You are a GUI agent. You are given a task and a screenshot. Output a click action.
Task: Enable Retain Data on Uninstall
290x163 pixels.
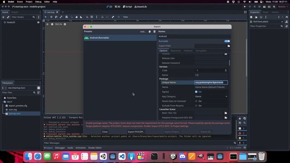[x=196, y=101]
